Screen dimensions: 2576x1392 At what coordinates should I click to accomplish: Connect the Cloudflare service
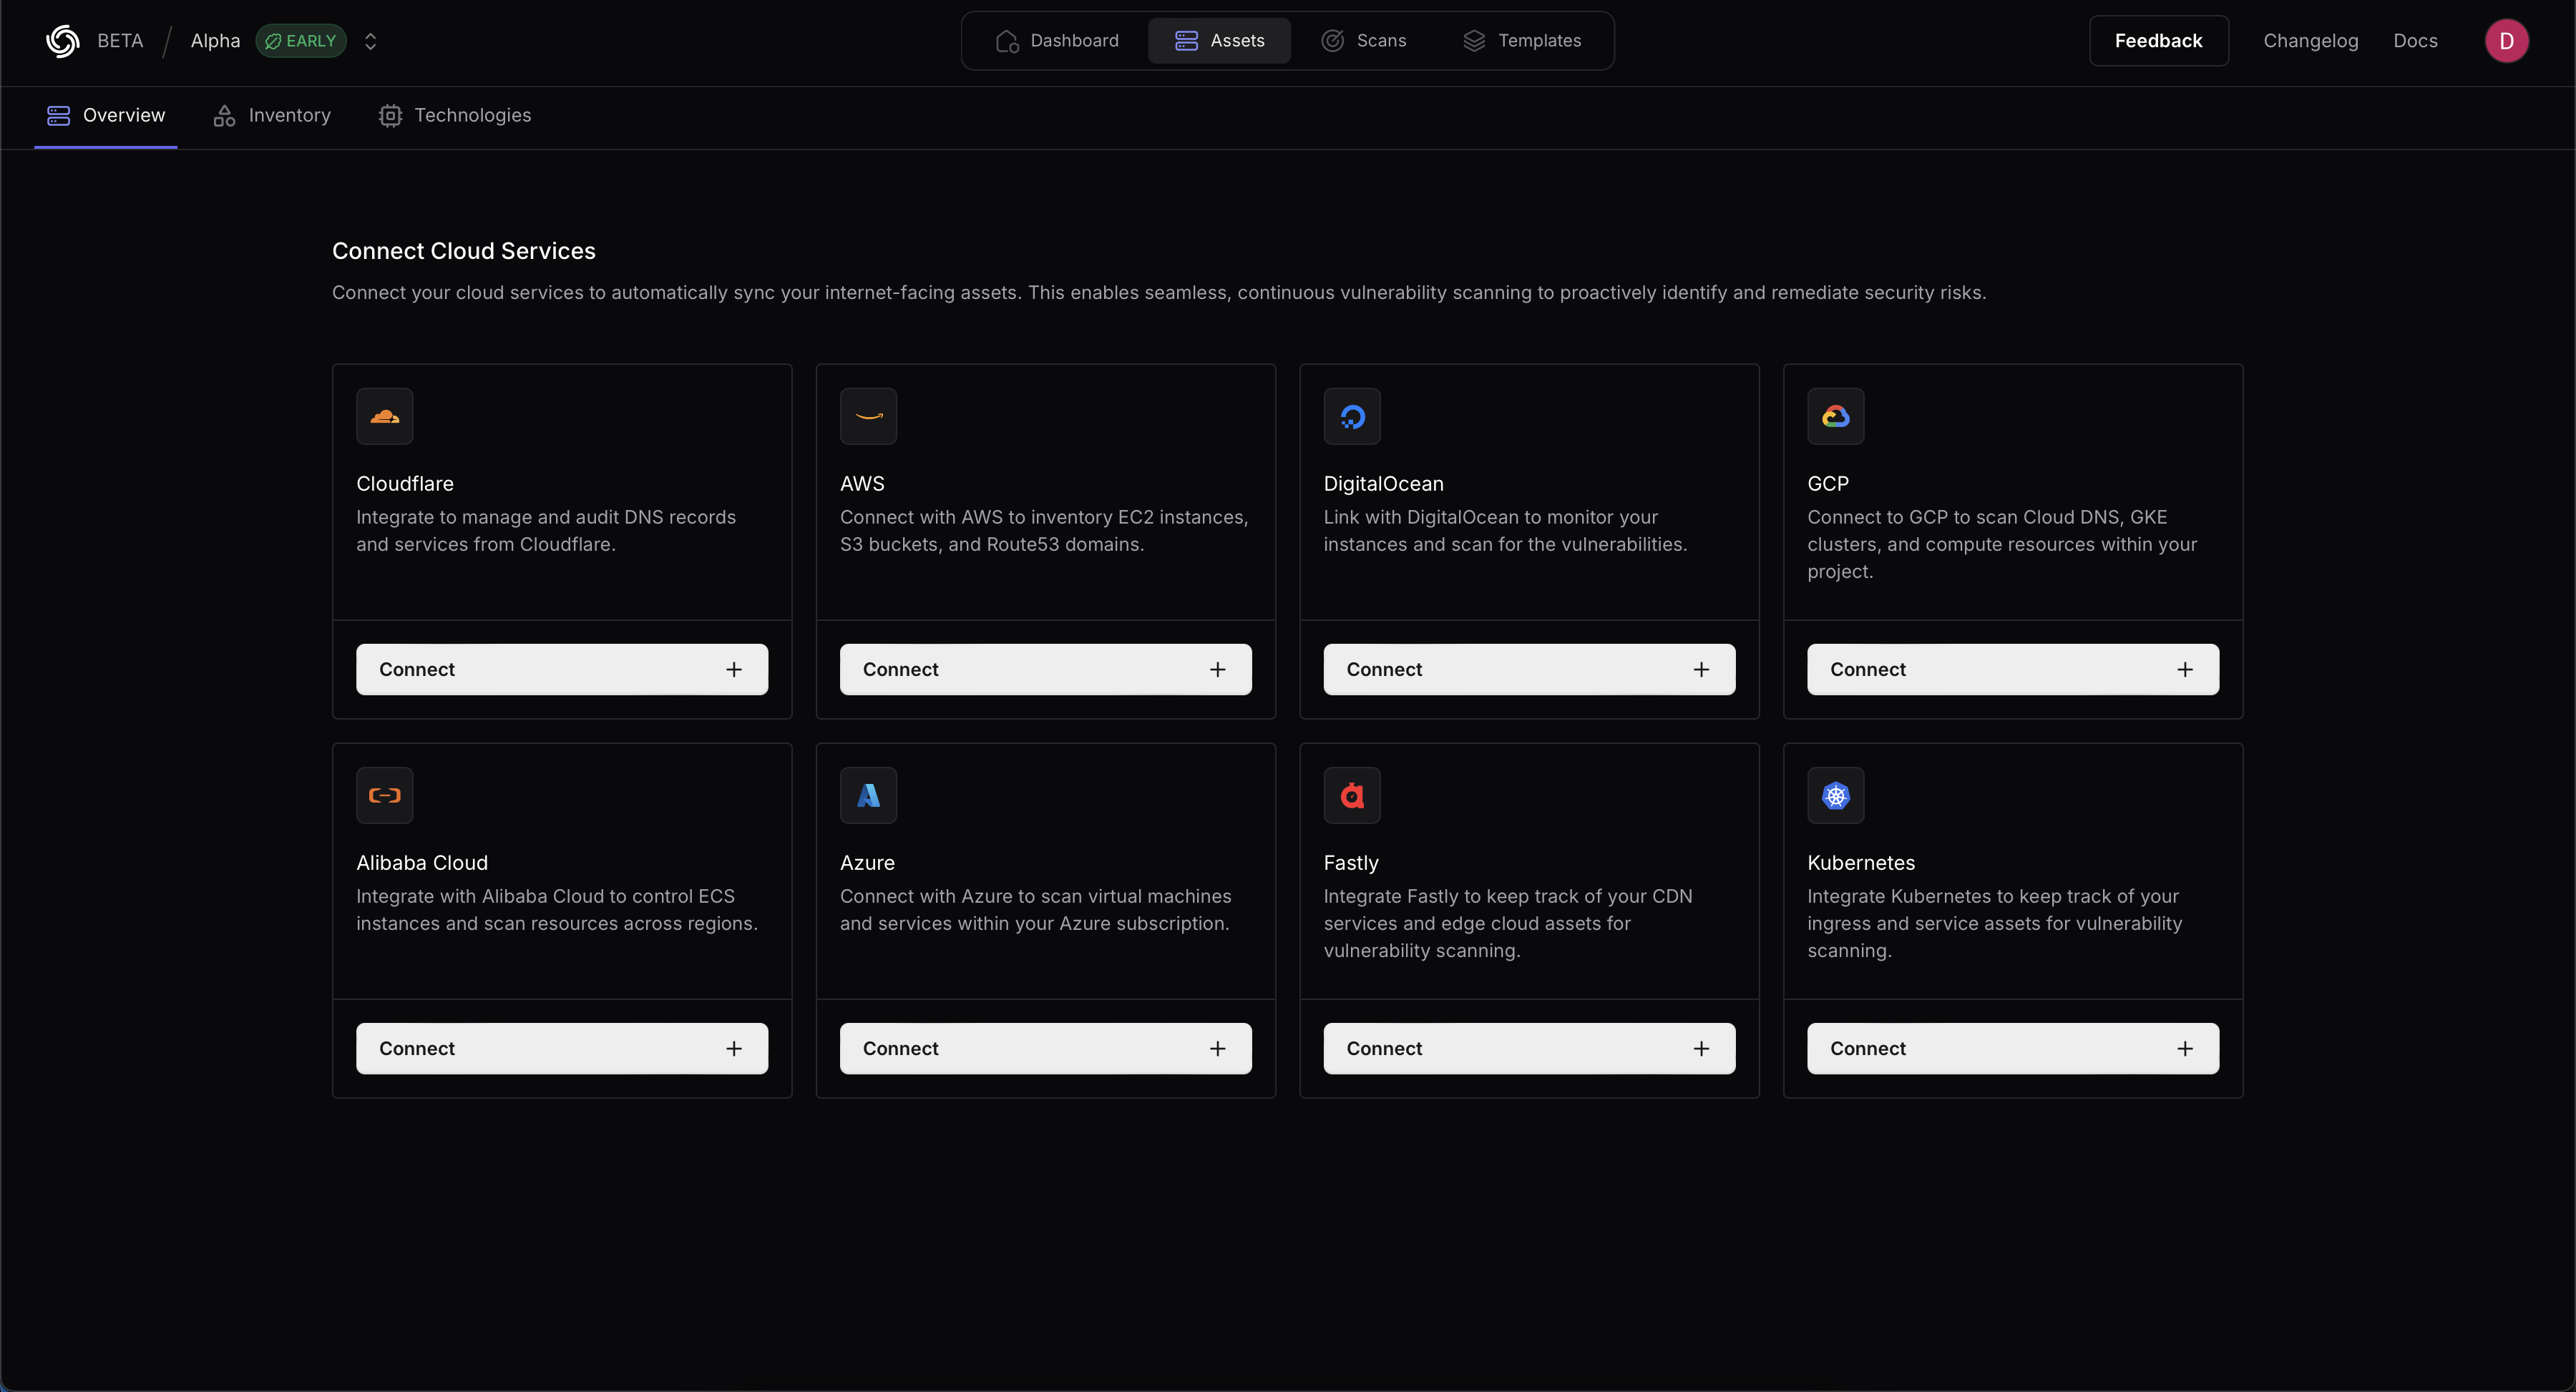[x=562, y=669]
